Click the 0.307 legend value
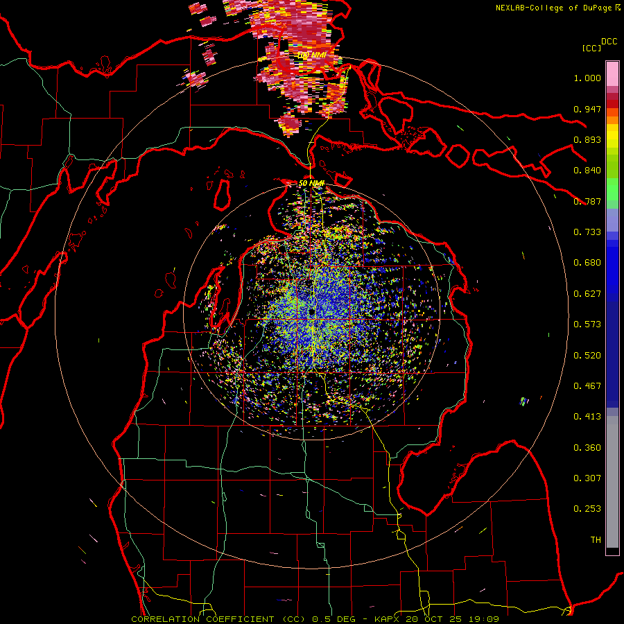 [587, 478]
